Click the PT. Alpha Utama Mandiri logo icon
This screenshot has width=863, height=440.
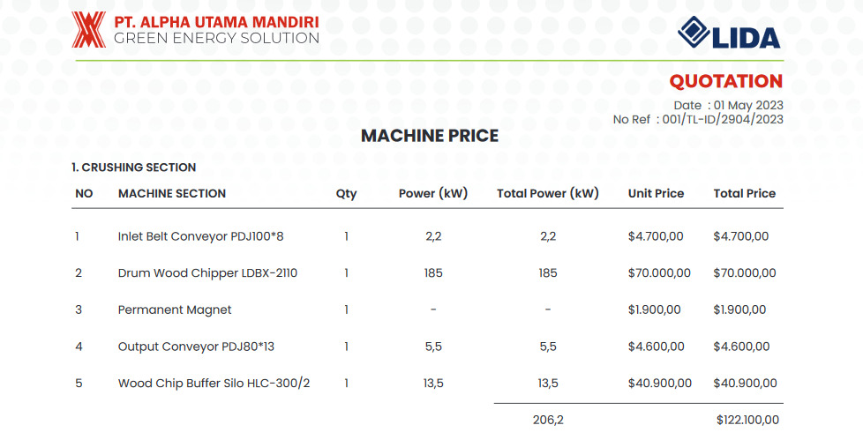point(88,30)
